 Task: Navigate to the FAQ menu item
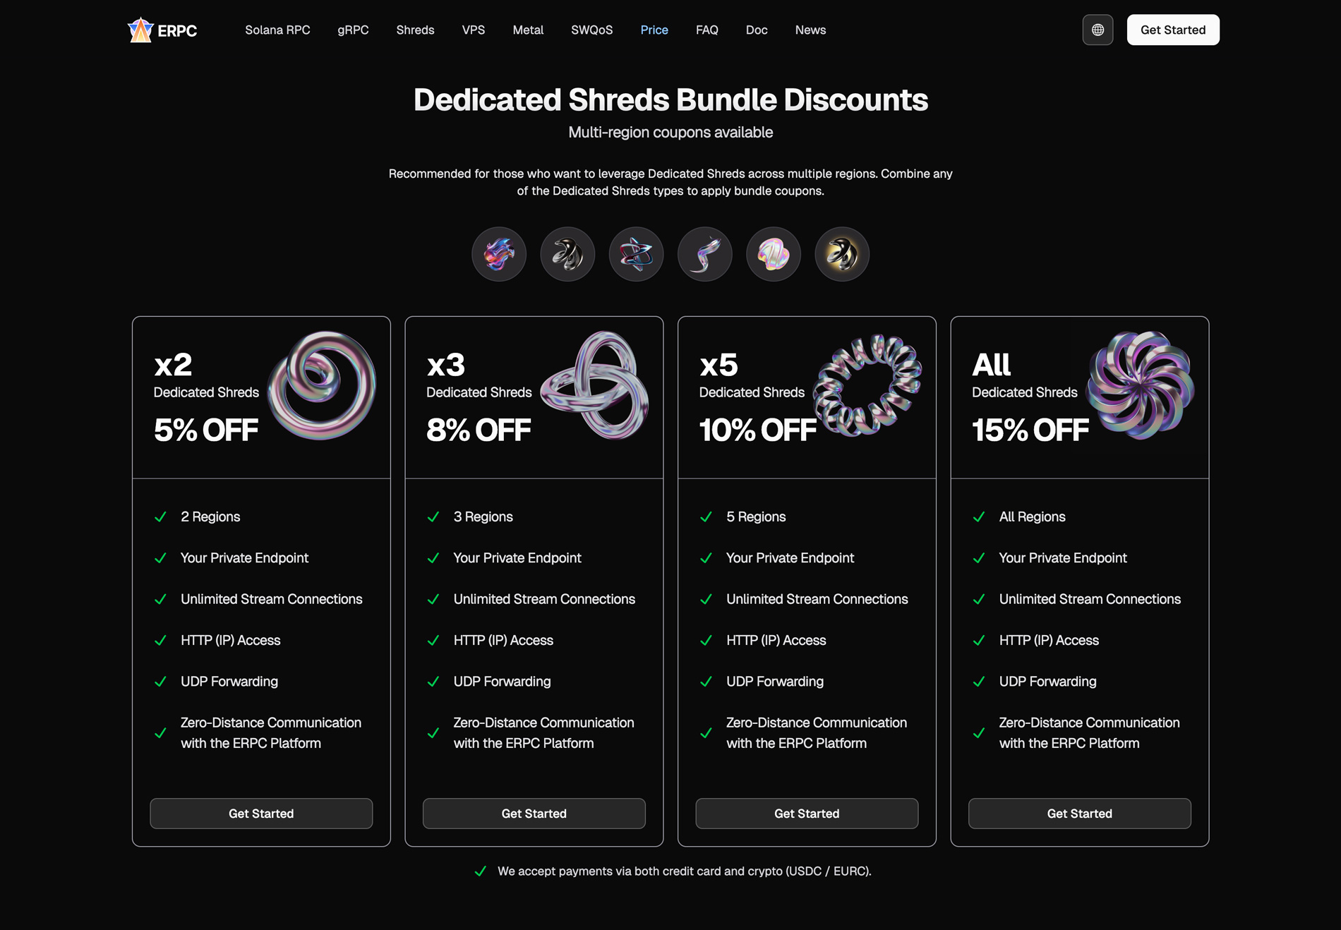tap(706, 30)
